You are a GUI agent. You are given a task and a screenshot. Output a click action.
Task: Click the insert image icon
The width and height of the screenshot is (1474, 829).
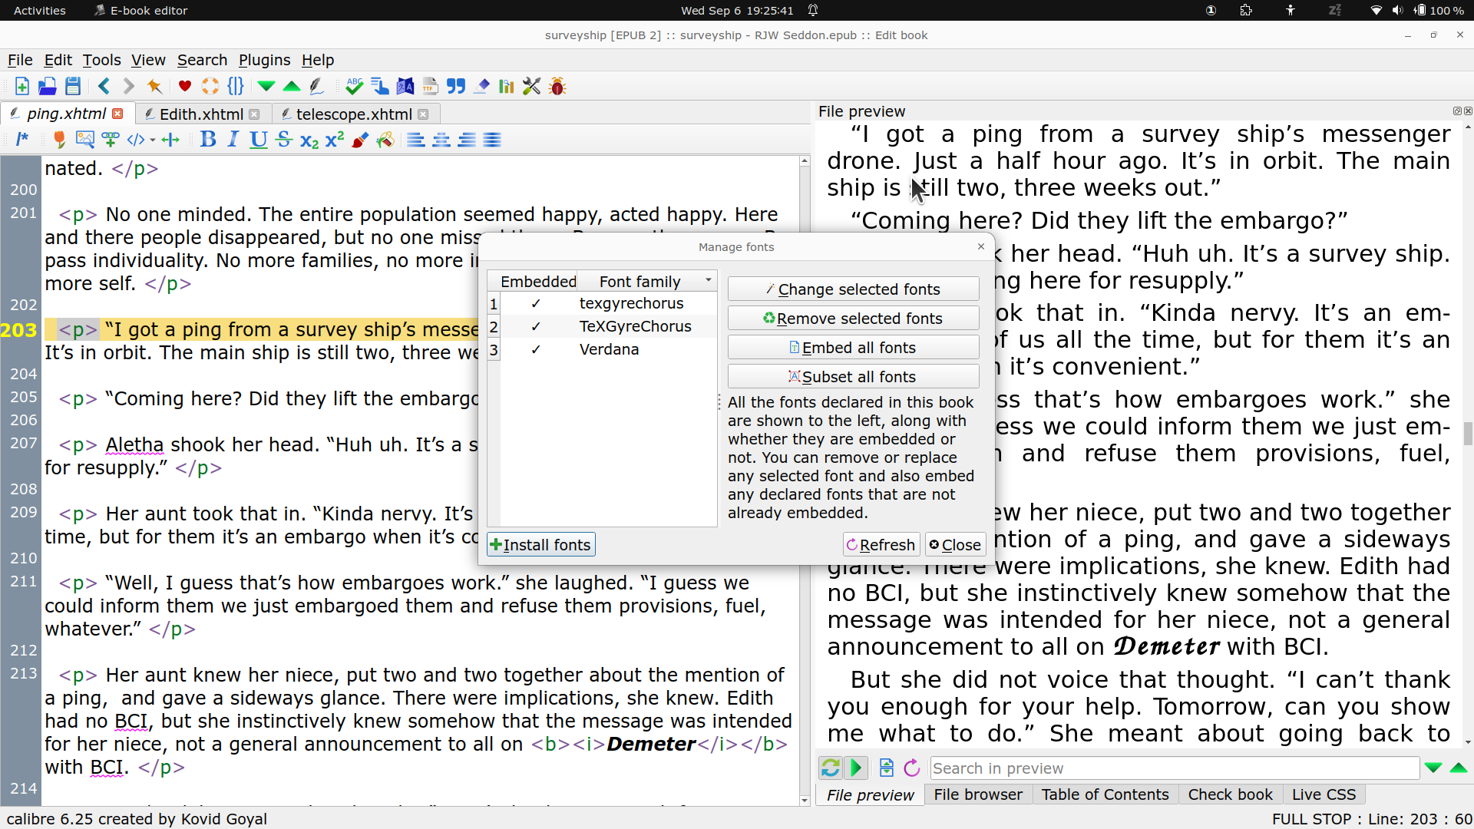(84, 140)
